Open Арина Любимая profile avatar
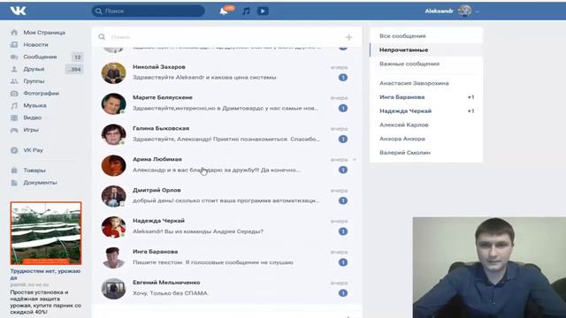566x318 pixels. (114, 165)
